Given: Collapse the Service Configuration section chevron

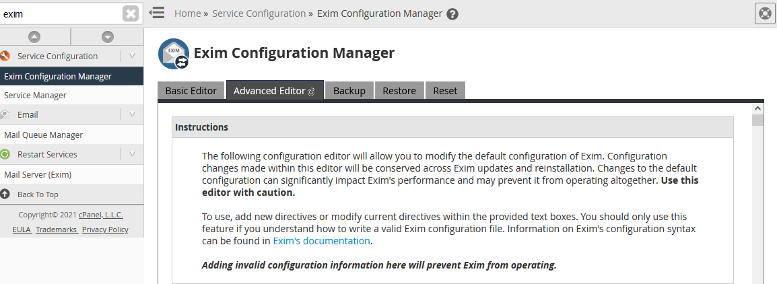Looking at the screenshot, I should pos(132,56).
